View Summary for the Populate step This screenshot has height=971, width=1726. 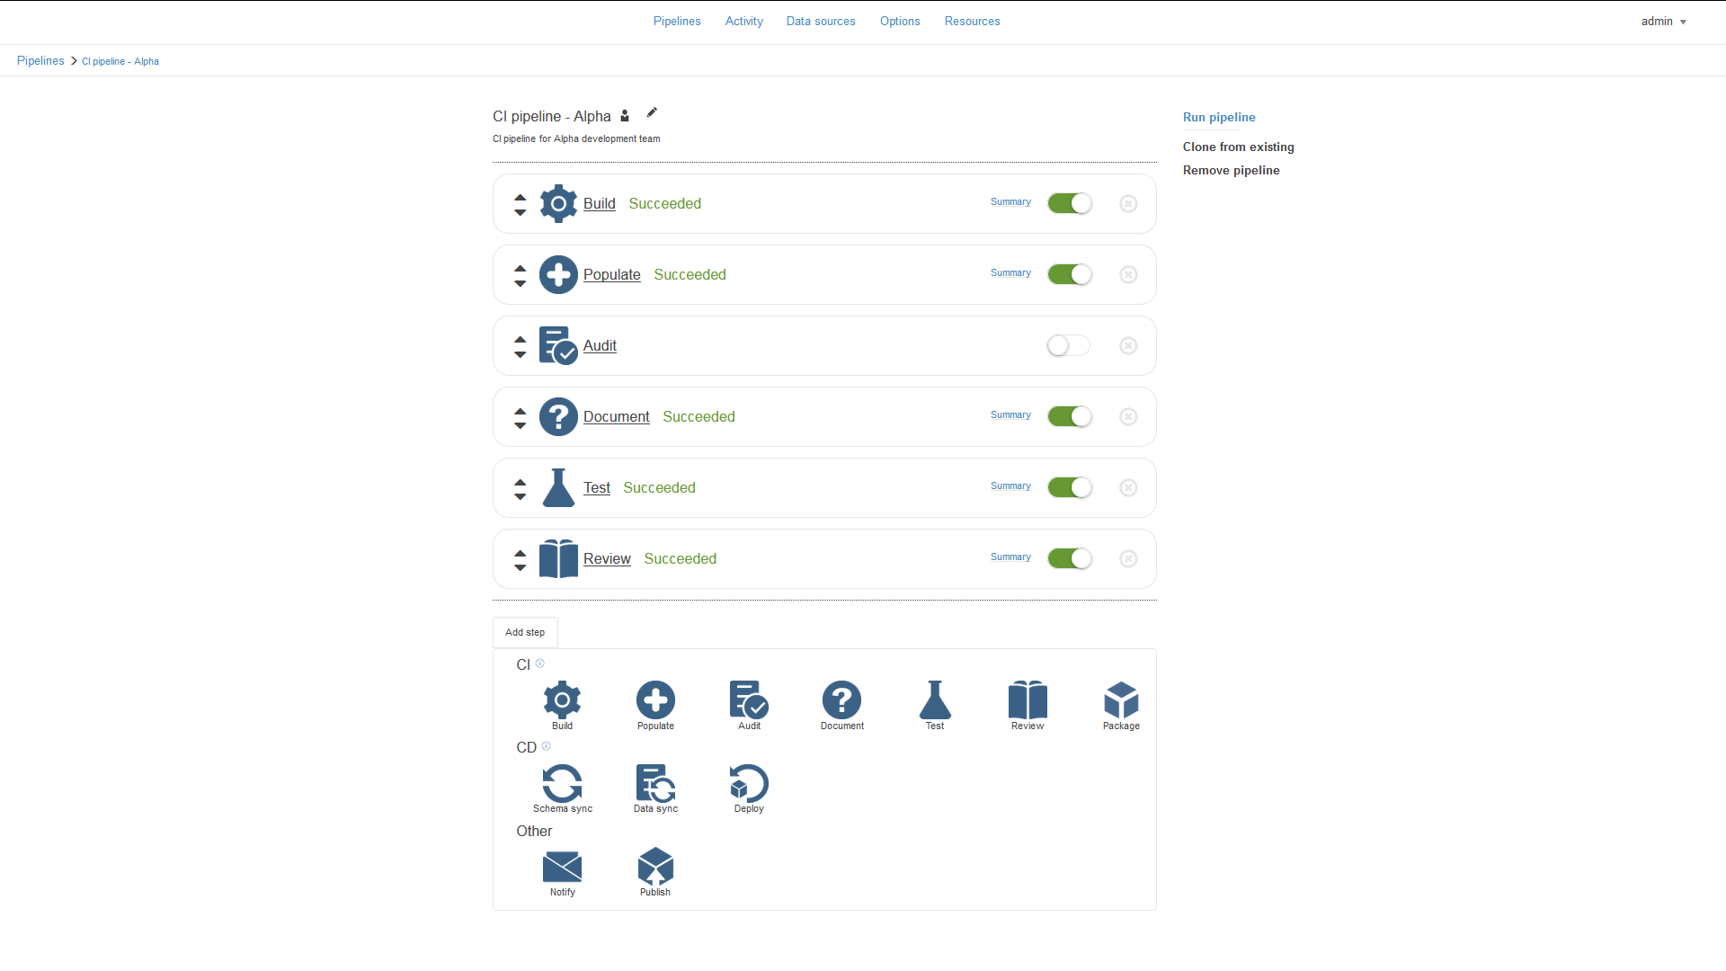pyautogui.click(x=1010, y=272)
